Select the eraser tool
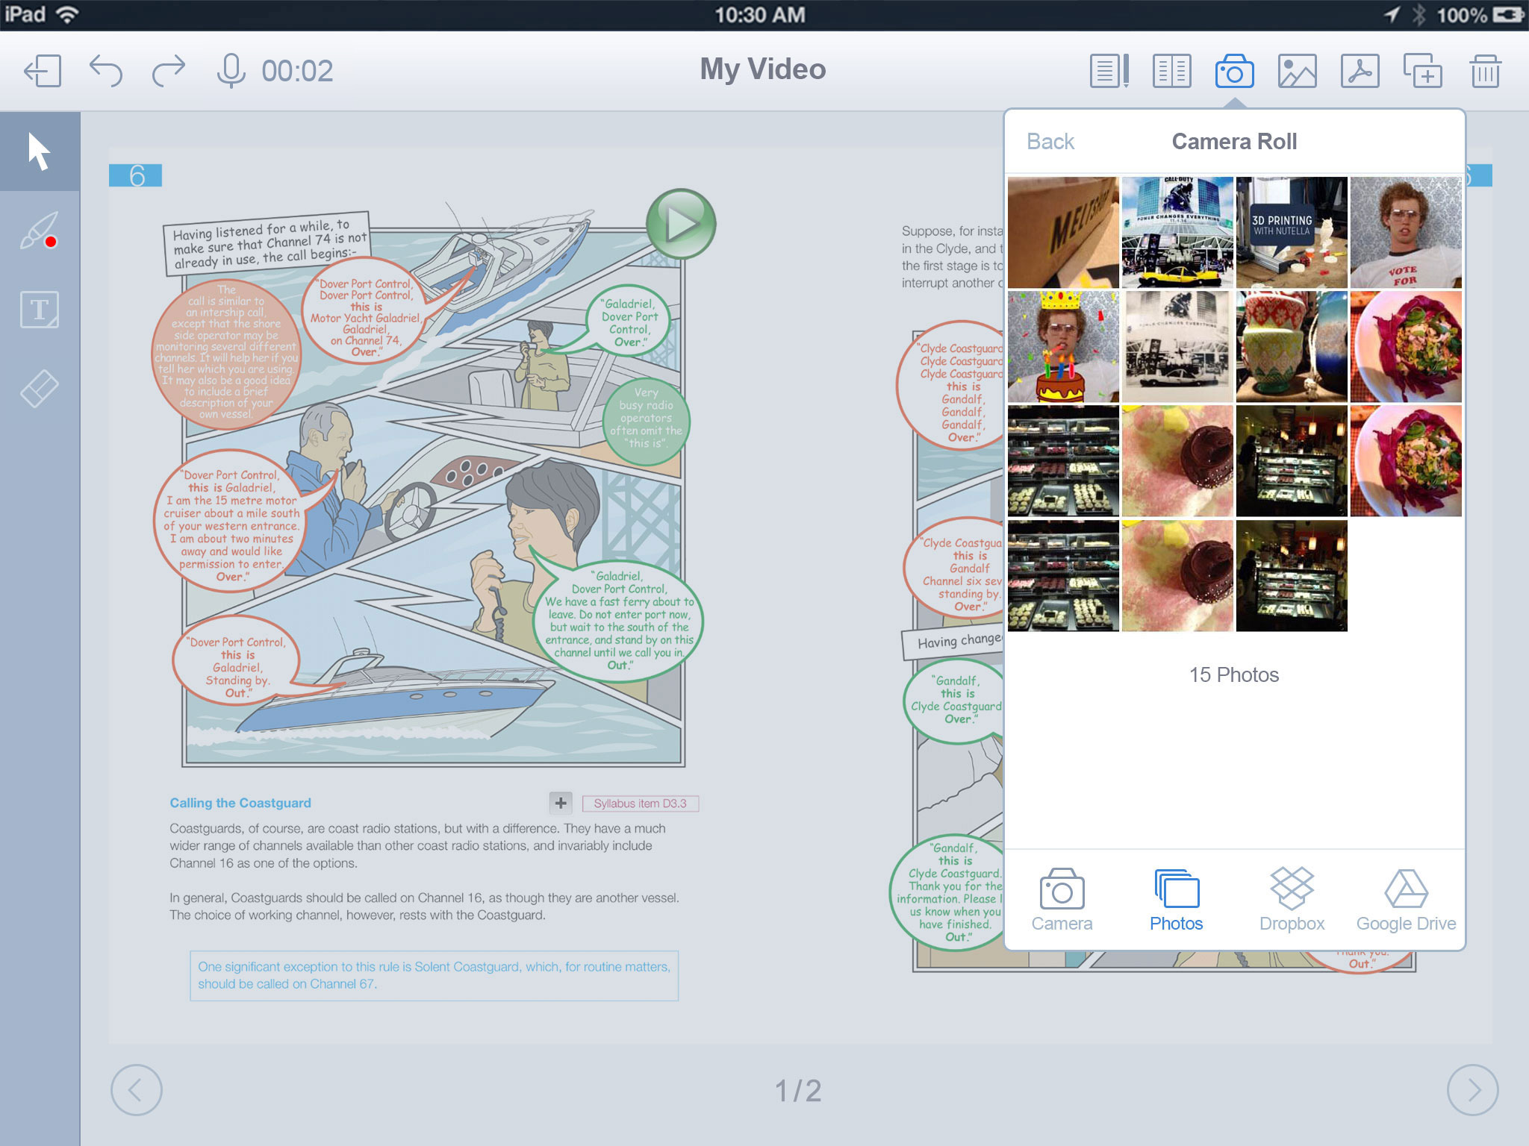This screenshot has height=1146, width=1529. pyautogui.click(x=39, y=389)
